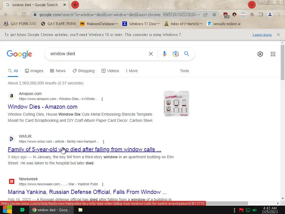Switch to Chrome on the taskbar
This screenshot has width=285, height=214.
click(x=51, y=210)
